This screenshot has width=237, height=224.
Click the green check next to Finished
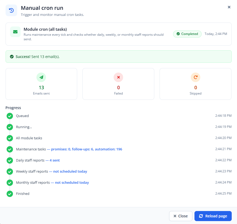tap(10, 194)
